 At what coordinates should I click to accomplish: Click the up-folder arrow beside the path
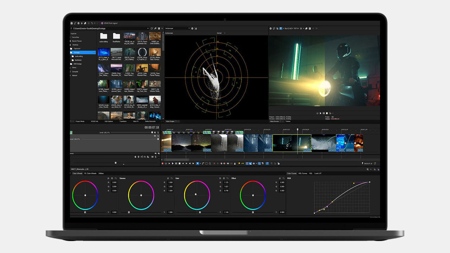(x=71, y=28)
